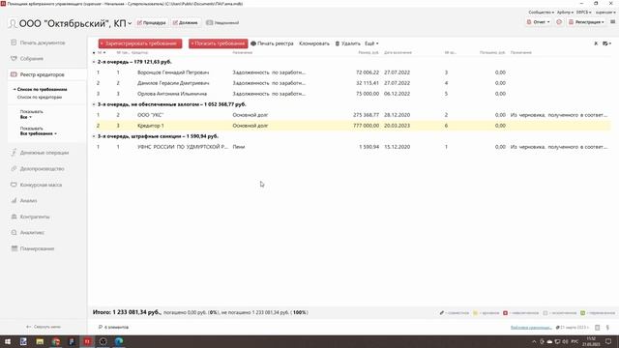Open the superuser account menu
This screenshot has height=348, width=619.
point(605,13)
